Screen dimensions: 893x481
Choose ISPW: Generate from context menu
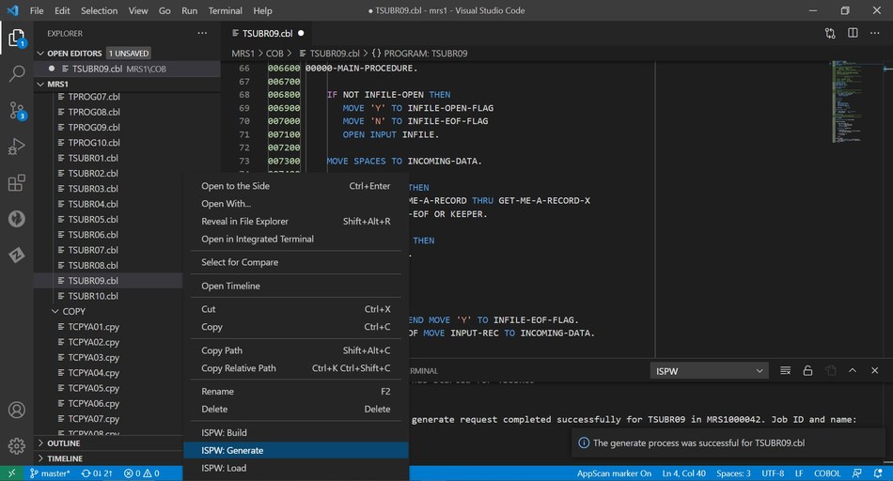[296, 450]
